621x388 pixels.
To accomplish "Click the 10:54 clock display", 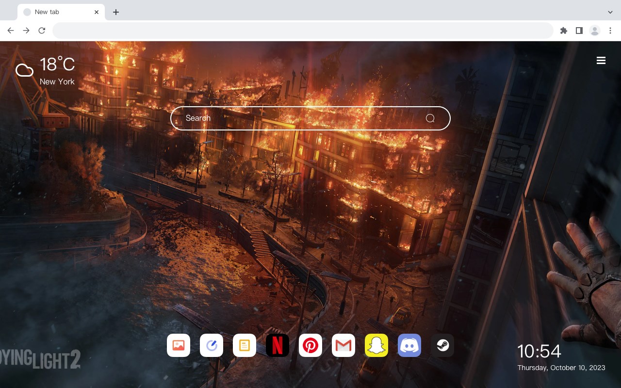I will coord(539,351).
